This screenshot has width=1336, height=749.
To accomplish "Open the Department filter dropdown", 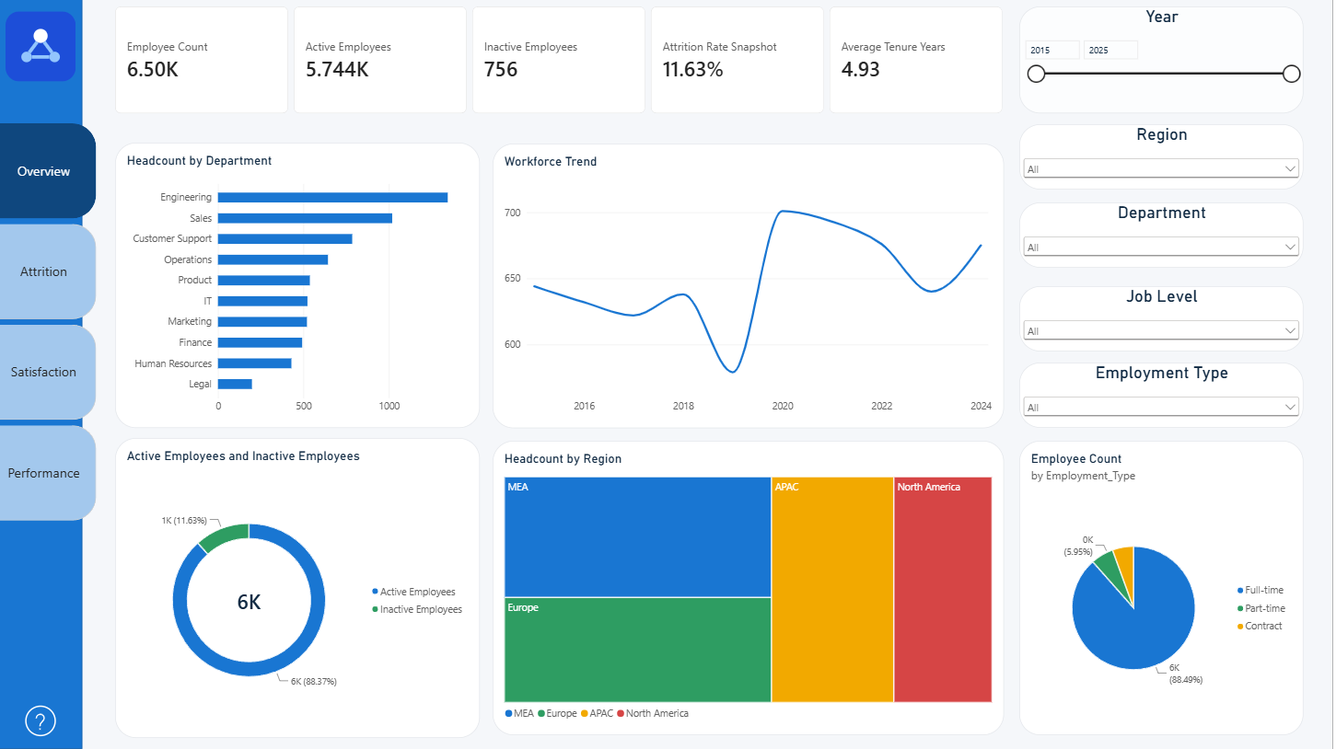I will (1161, 247).
